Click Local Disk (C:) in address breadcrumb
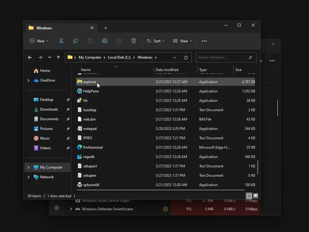309x232 pixels. (119, 57)
